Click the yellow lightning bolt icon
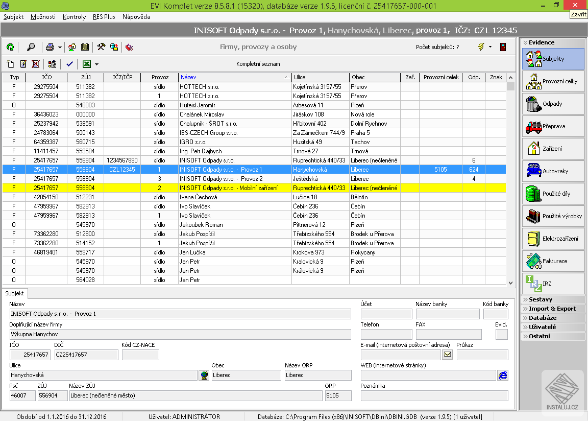Viewport: 588px width, 421px height. [481, 47]
